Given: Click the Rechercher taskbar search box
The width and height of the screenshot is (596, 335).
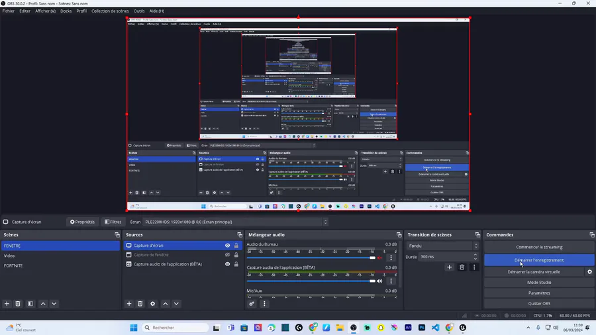Looking at the screenshot, I should pos(175,328).
